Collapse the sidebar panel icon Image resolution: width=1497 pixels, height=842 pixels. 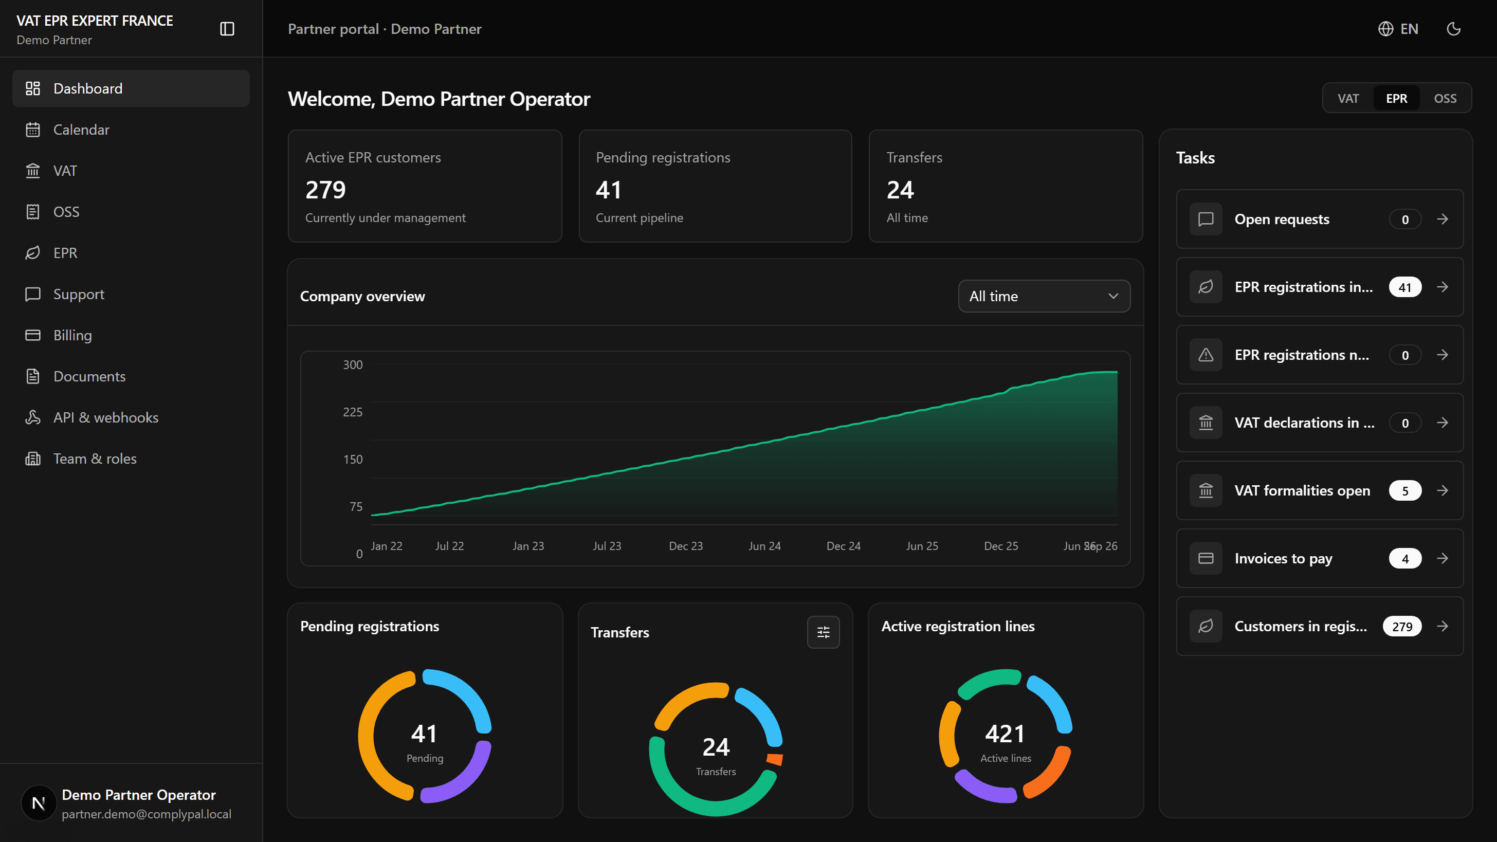tap(227, 28)
